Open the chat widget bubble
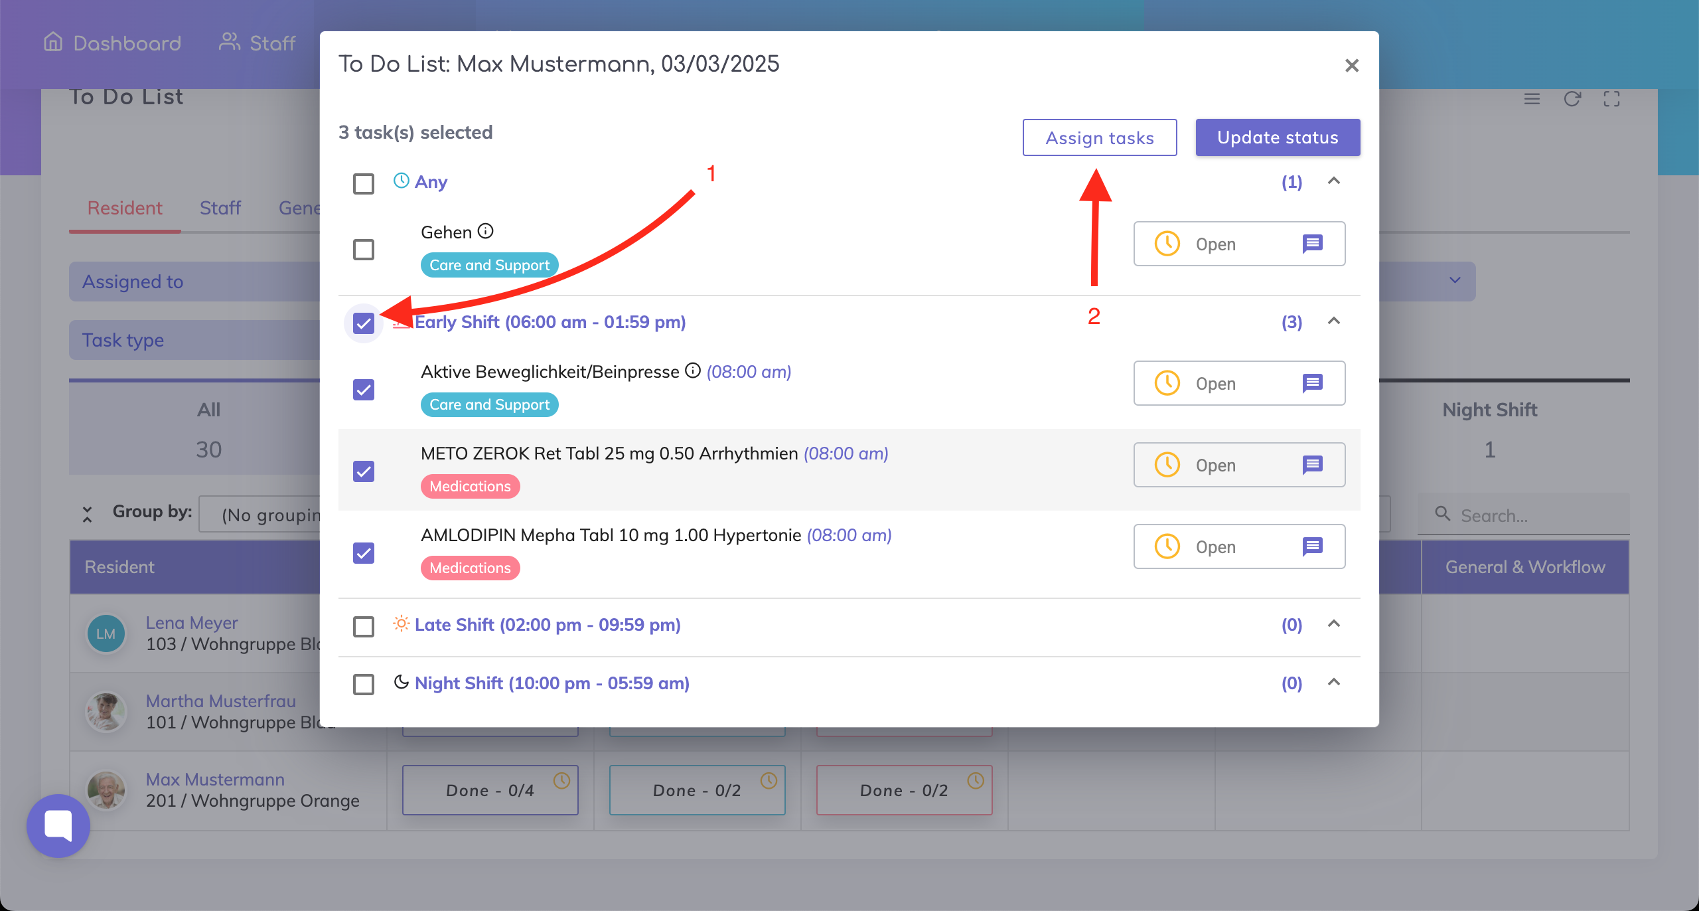1699x911 pixels. [x=58, y=825]
